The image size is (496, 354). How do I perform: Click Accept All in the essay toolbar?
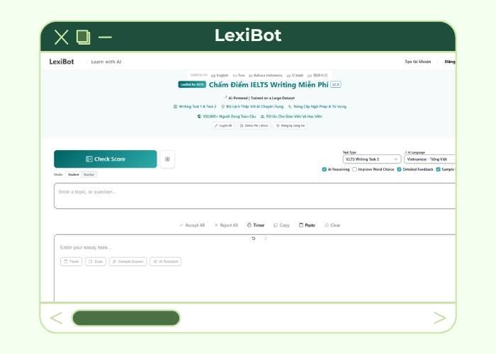click(x=192, y=225)
